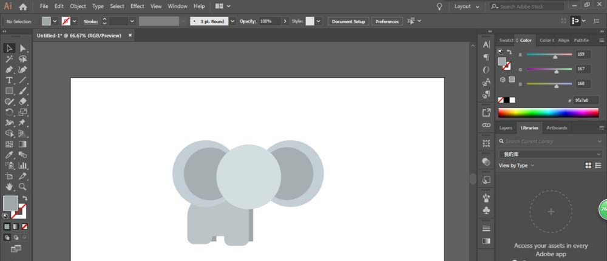Open the fill color dropdown
Screen dimensions: 607x261
pos(55,21)
